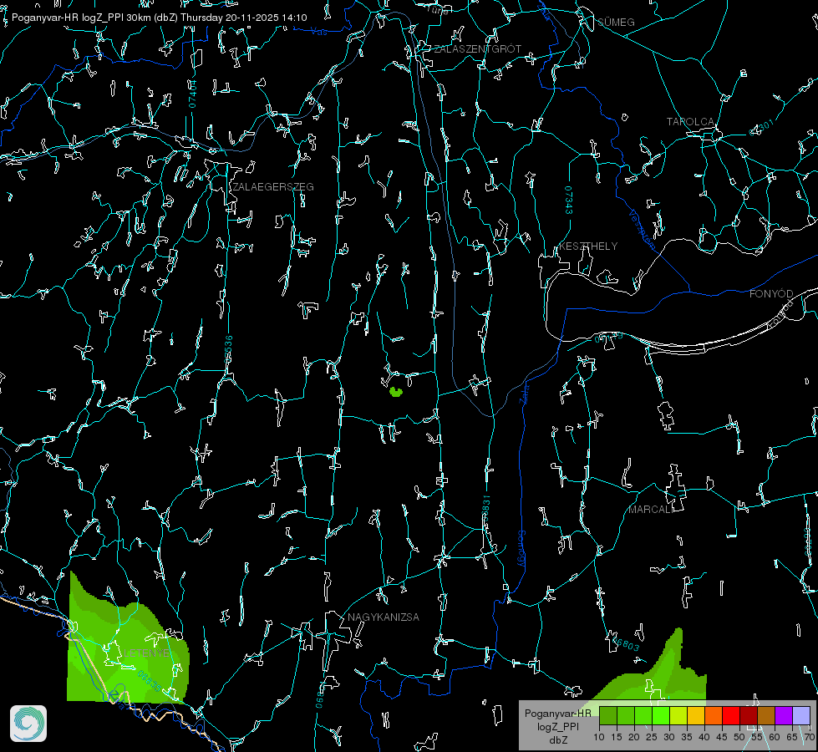818x752 pixels.
Task: Click the SÜMEG city label
Action: click(x=616, y=22)
